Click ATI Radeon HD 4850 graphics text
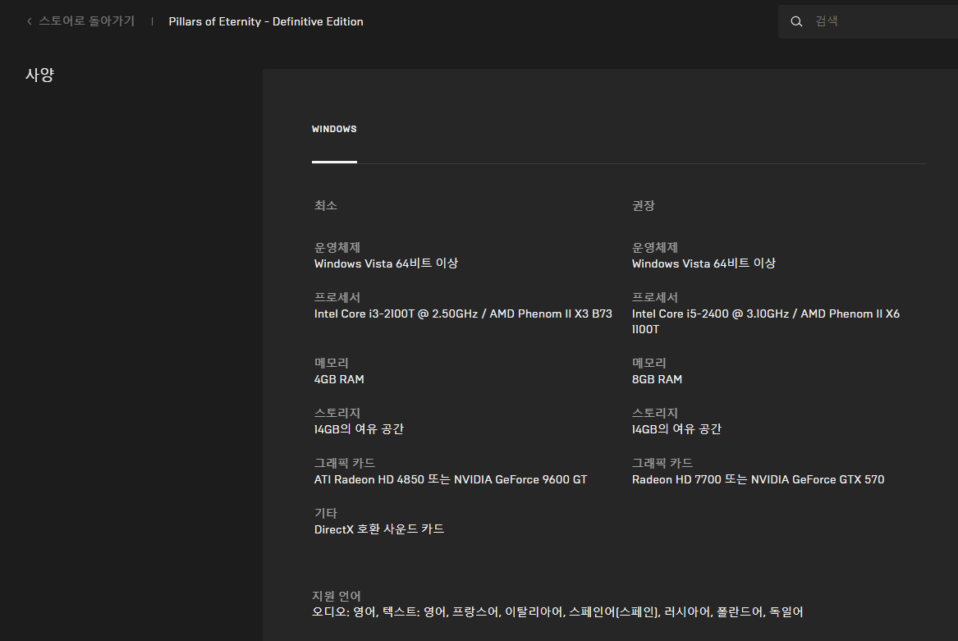958x641 pixels. 451,479
